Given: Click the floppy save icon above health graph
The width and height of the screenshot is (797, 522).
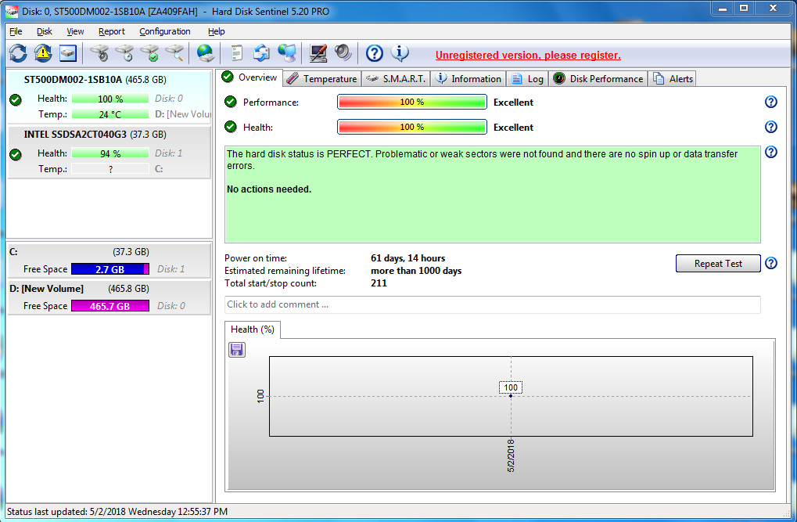Looking at the screenshot, I should coord(237,350).
